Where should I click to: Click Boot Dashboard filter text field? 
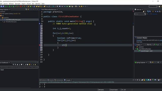[x=19, y=67]
